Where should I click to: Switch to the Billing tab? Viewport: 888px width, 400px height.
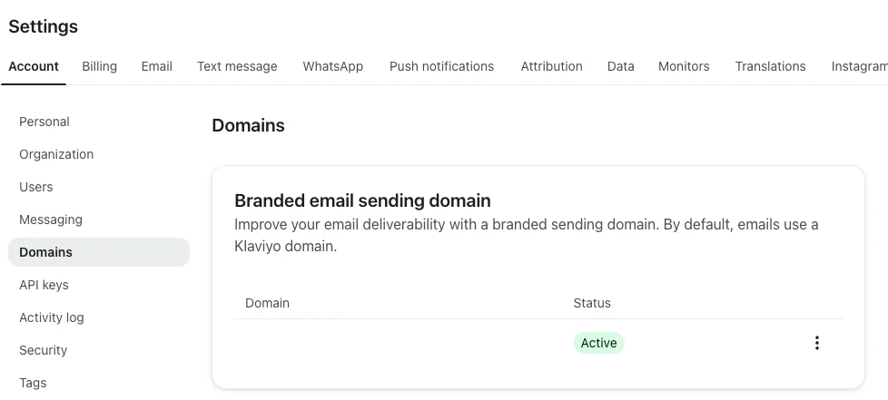pyautogui.click(x=99, y=66)
